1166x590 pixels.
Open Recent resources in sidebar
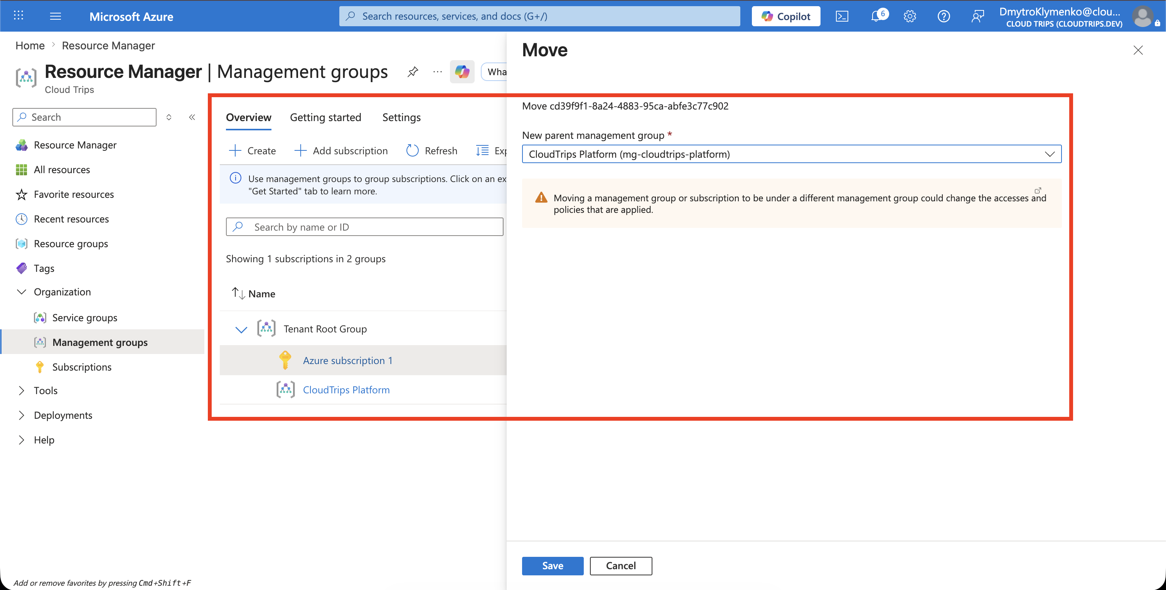point(71,219)
